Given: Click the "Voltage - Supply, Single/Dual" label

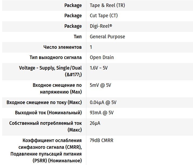Looking at the screenshot, I should (50, 68).
